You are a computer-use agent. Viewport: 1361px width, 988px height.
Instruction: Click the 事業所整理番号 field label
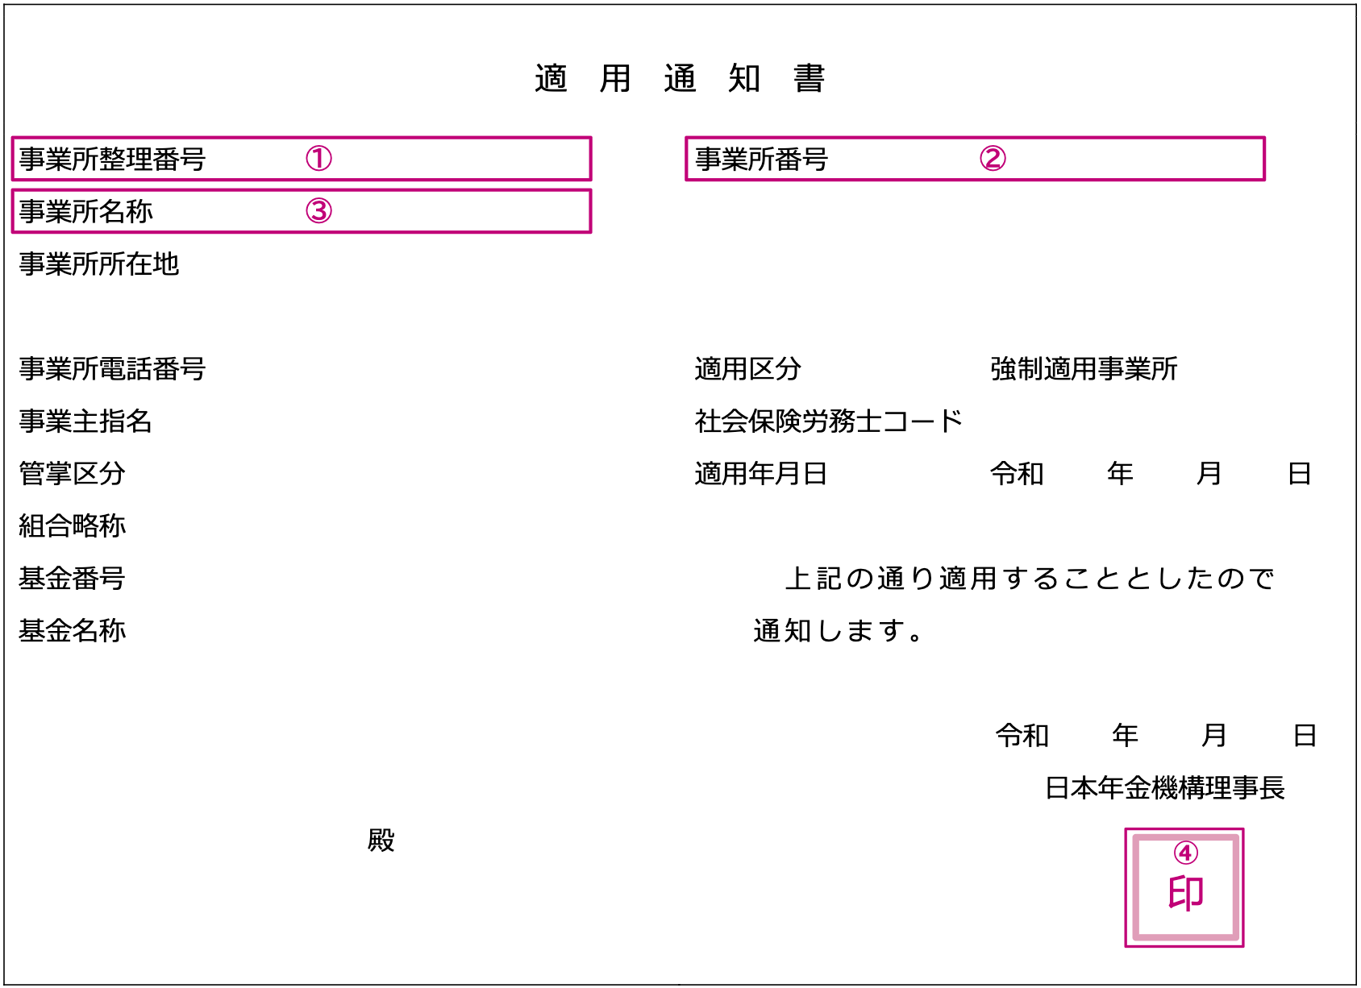tap(112, 159)
